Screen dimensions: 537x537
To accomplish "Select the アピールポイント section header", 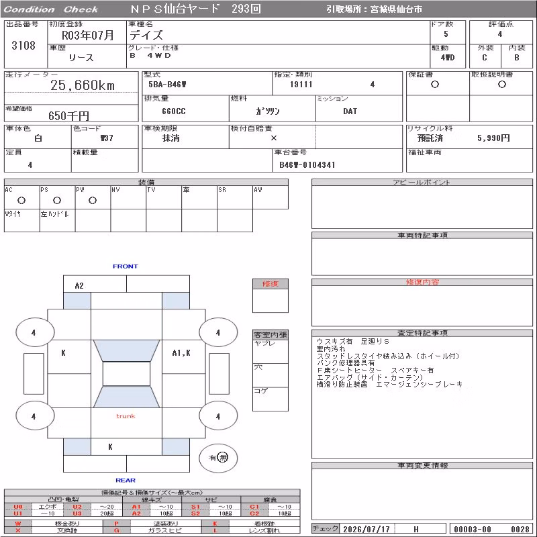I will pos(422,182).
